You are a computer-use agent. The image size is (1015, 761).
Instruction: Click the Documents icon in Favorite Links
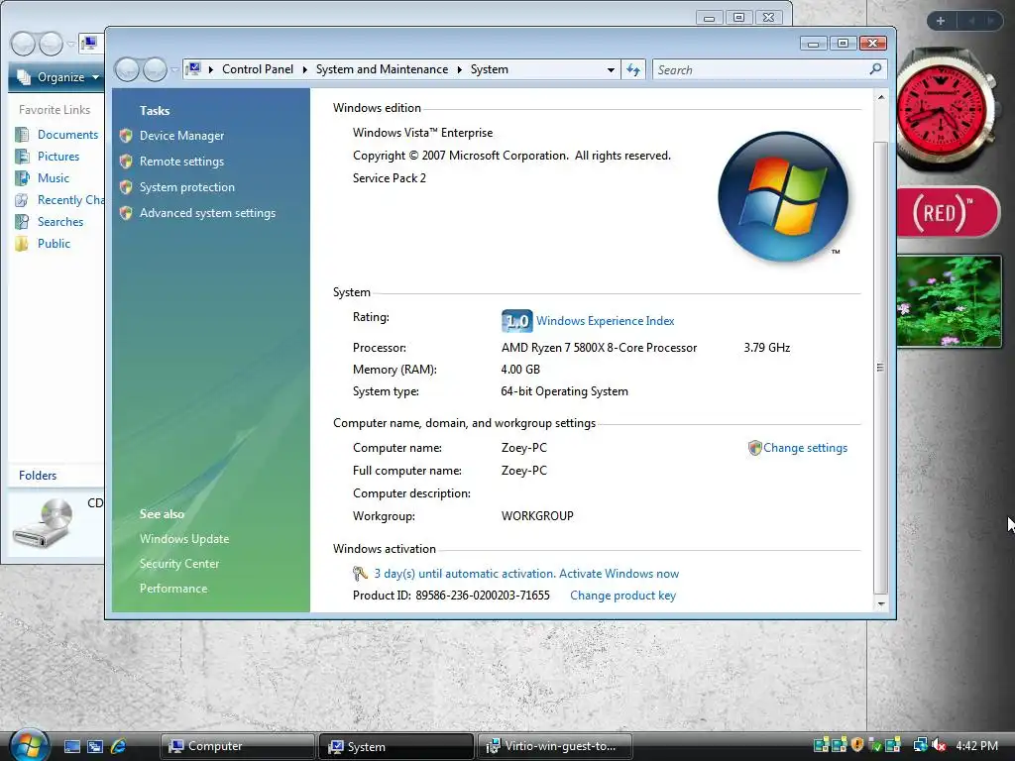click(22, 135)
